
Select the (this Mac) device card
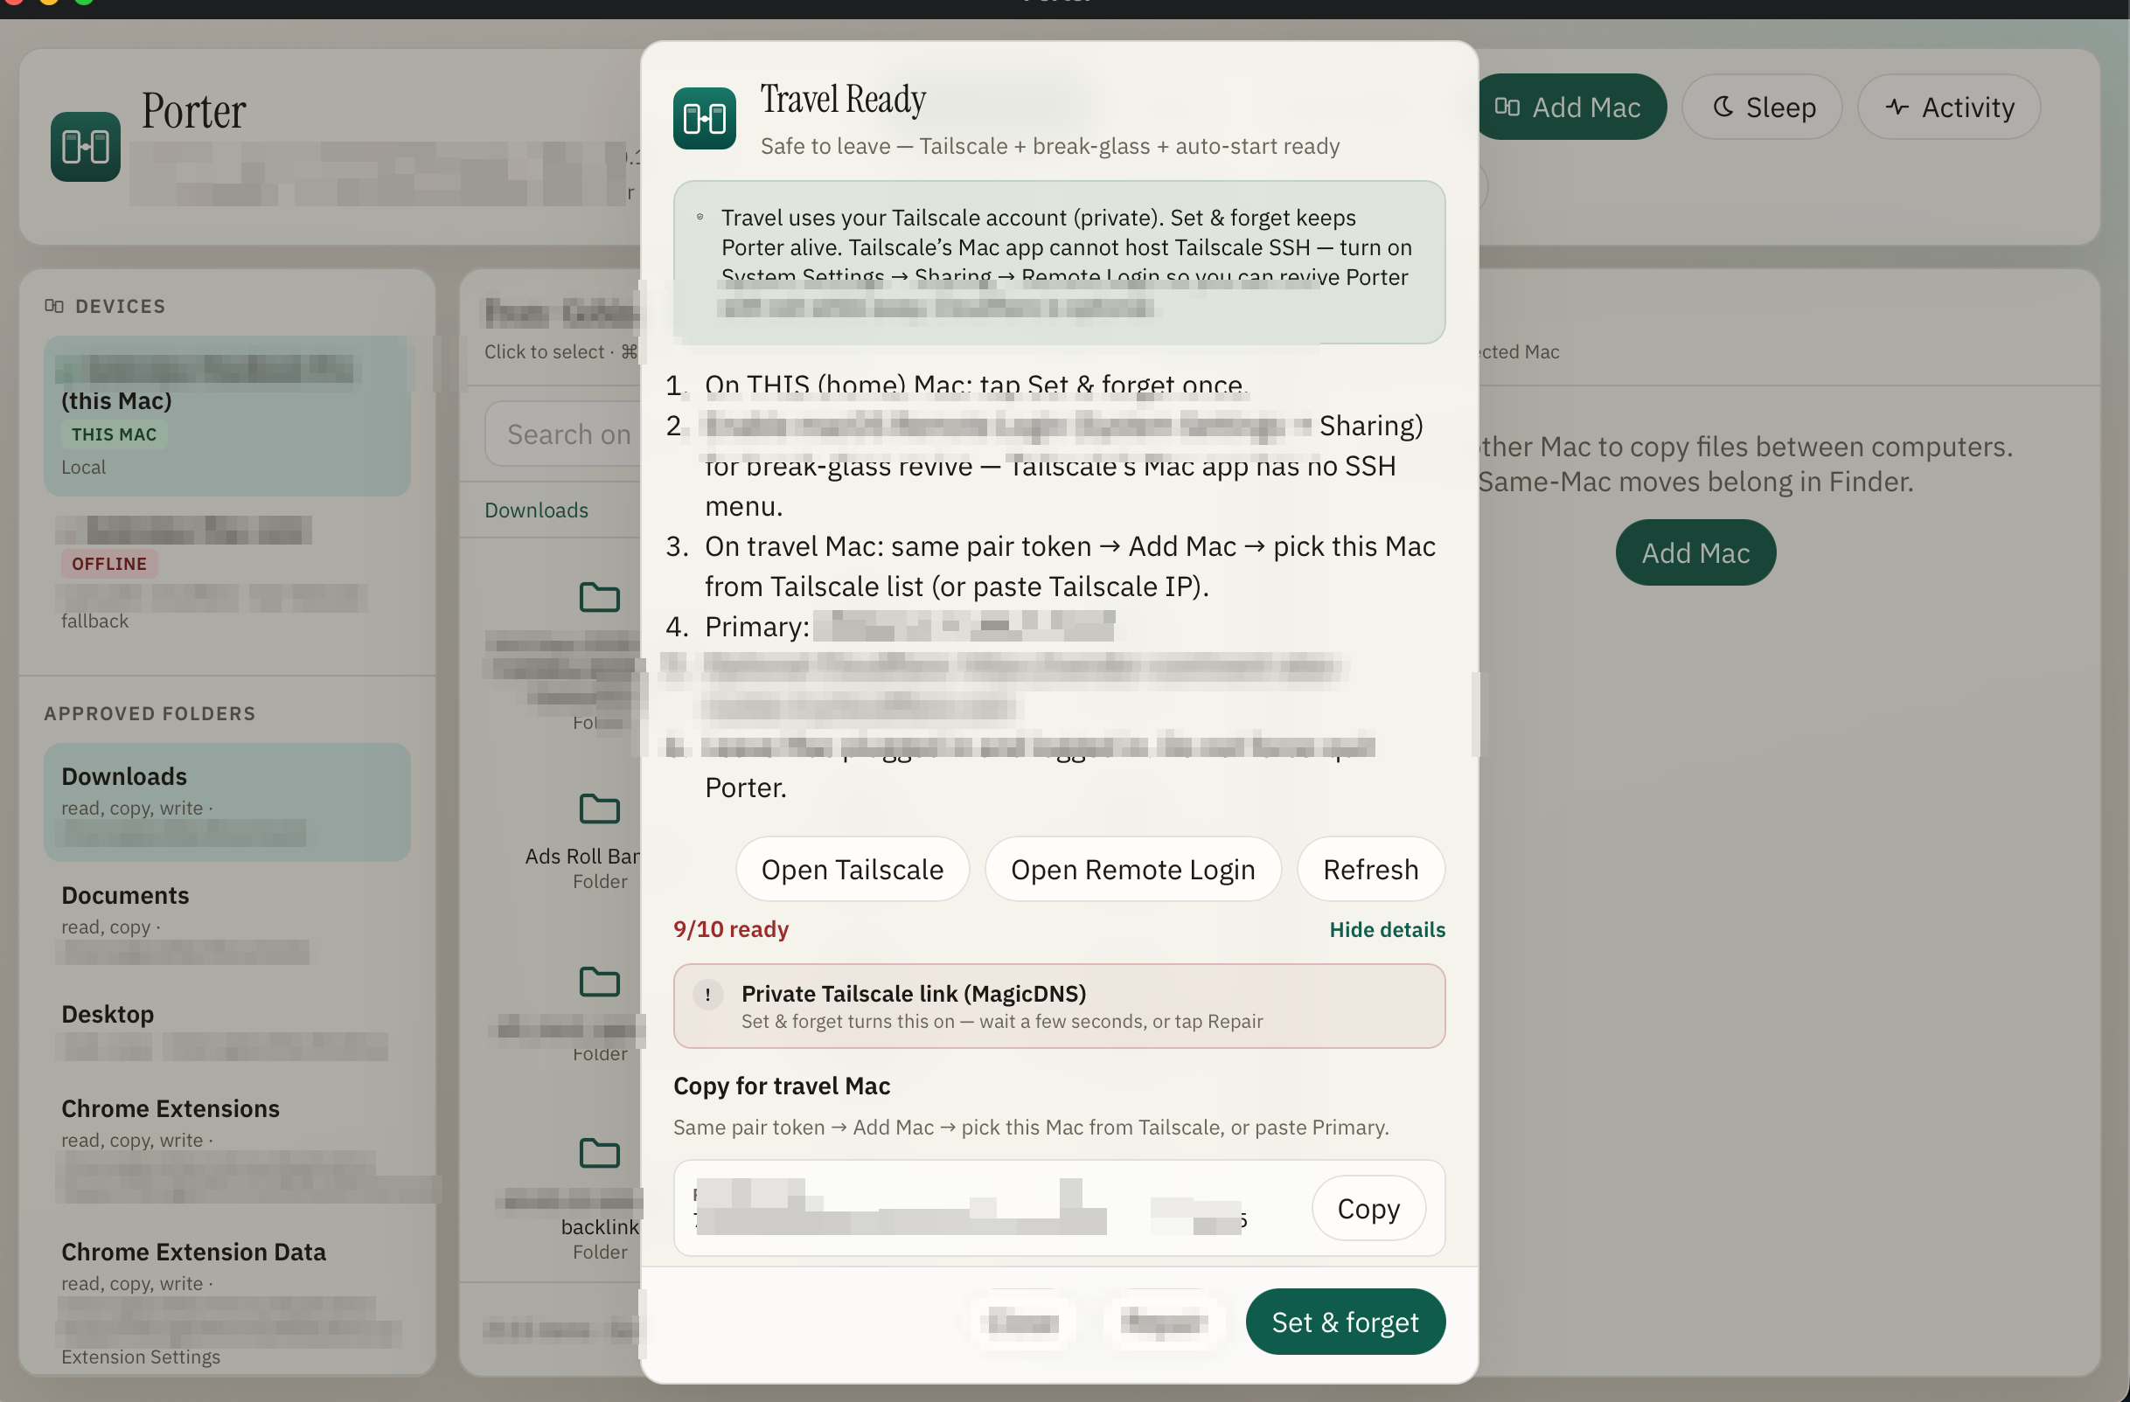(x=227, y=416)
